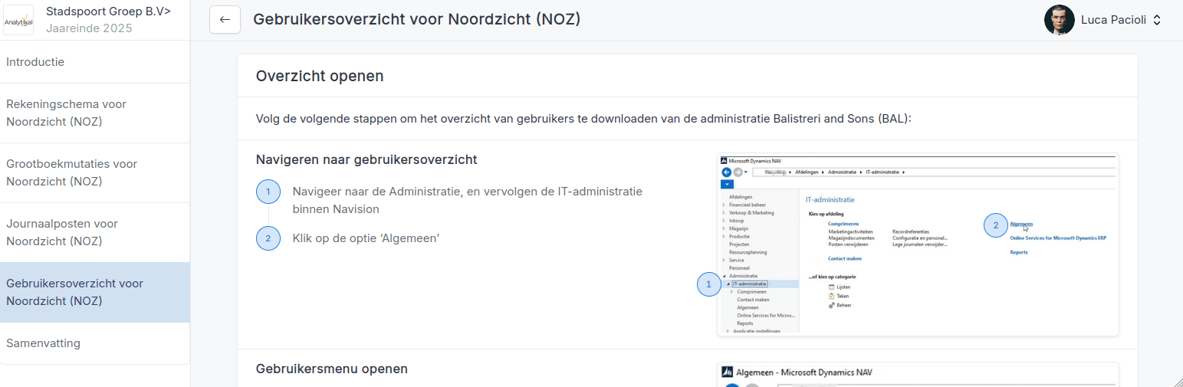Click the page title Gebruikersoverzicht voor Noordzicht (NOZ)
Screen dimensions: 1183x387
tap(416, 20)
